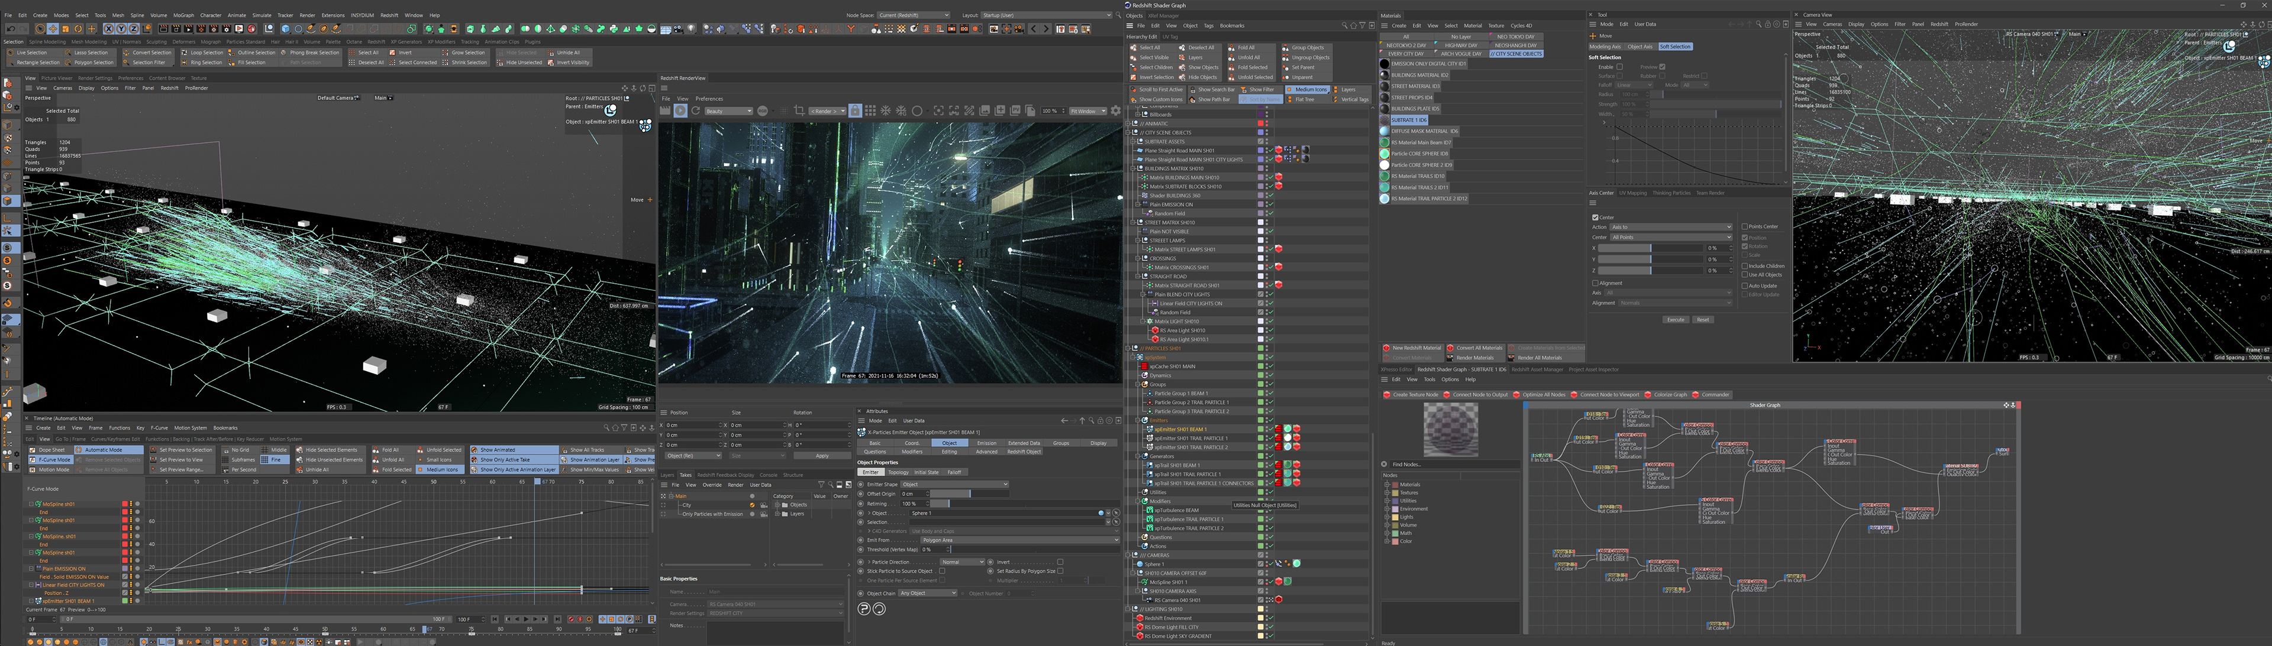
Task: Toggle Show Animated in timeline
Action: [x=514, y=449]
